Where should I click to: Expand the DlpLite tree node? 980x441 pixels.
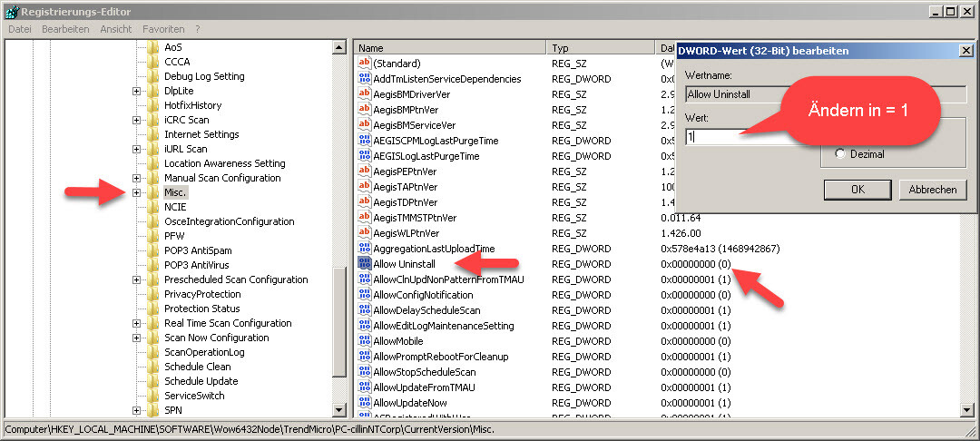point(136,91)
